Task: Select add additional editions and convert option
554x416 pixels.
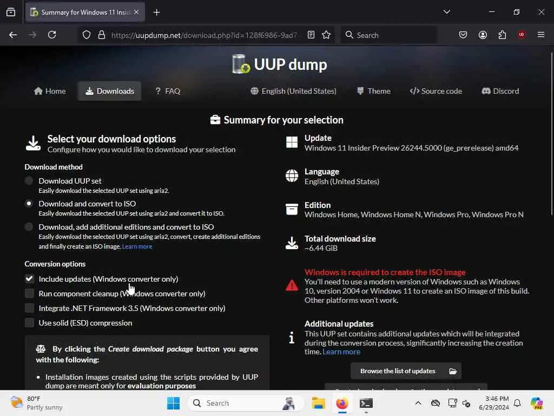Action: pos(29,227)
